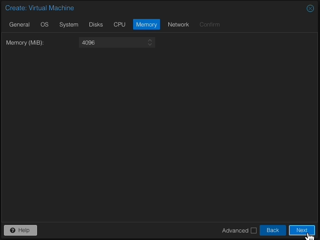Close the Create Virtual Machine dialog
Screen dimensions: 320x240
[310, 8]
